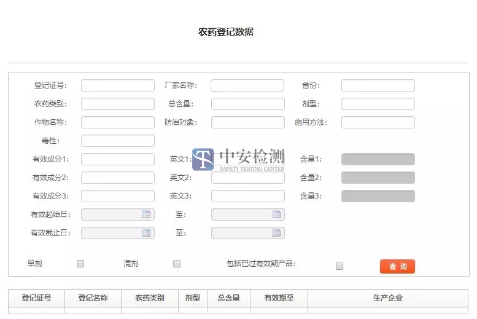This screenshot has width=477, height=319.
Task: Click the 有效成分1 input box
Action: (x=118, y=159)
